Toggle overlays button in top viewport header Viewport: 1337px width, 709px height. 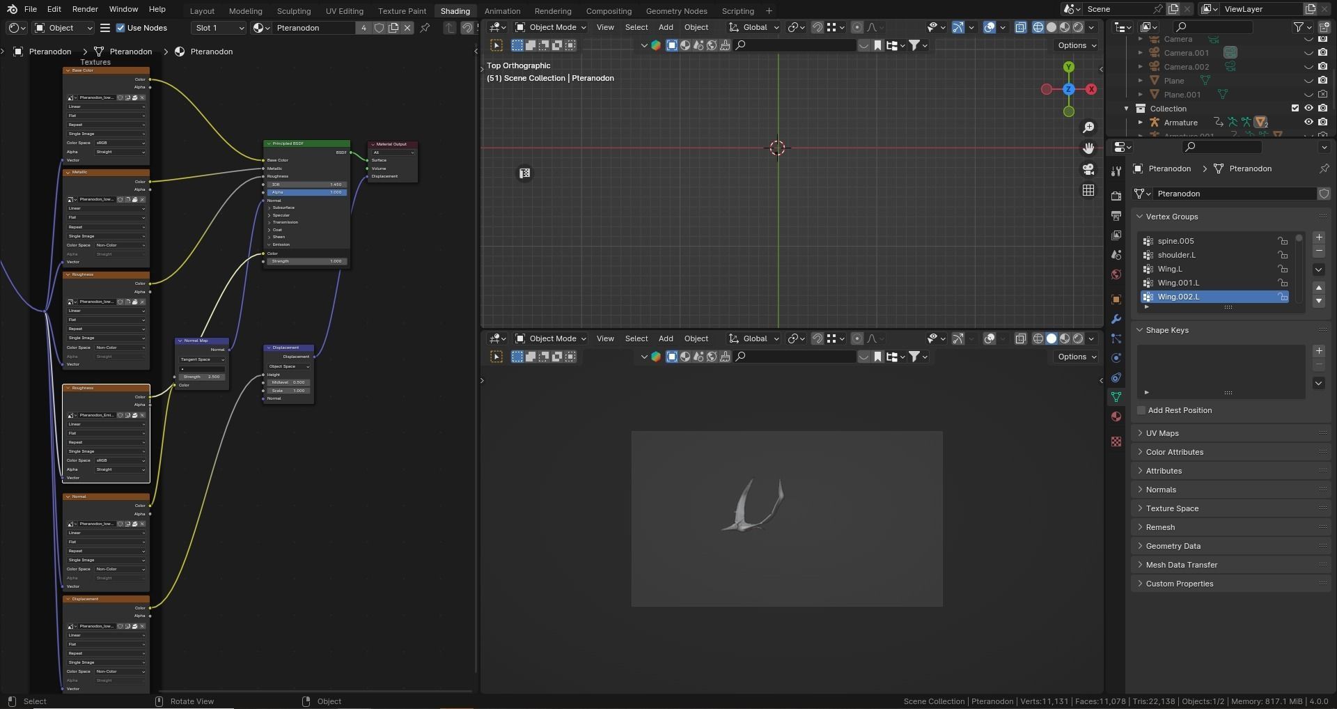[990, 27]
